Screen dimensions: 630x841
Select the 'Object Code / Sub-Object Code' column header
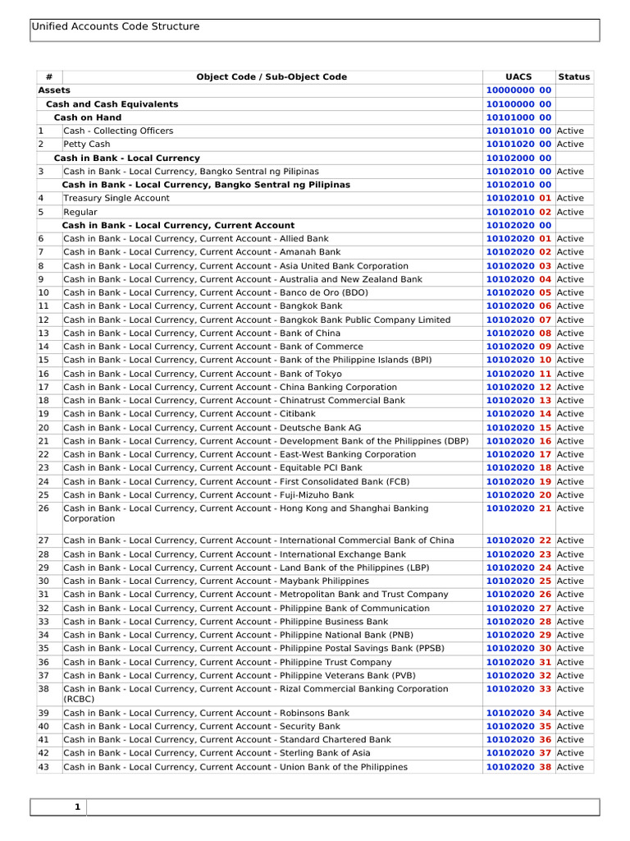click(x=272, y=76)
